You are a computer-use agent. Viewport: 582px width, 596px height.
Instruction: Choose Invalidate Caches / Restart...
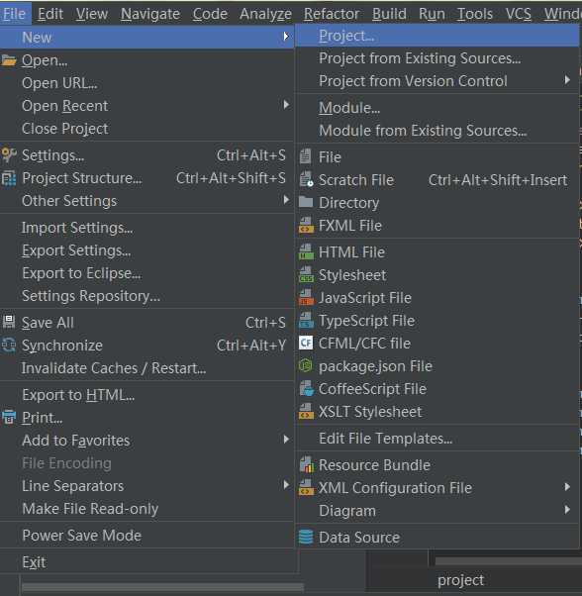click(x=146, y=368)
